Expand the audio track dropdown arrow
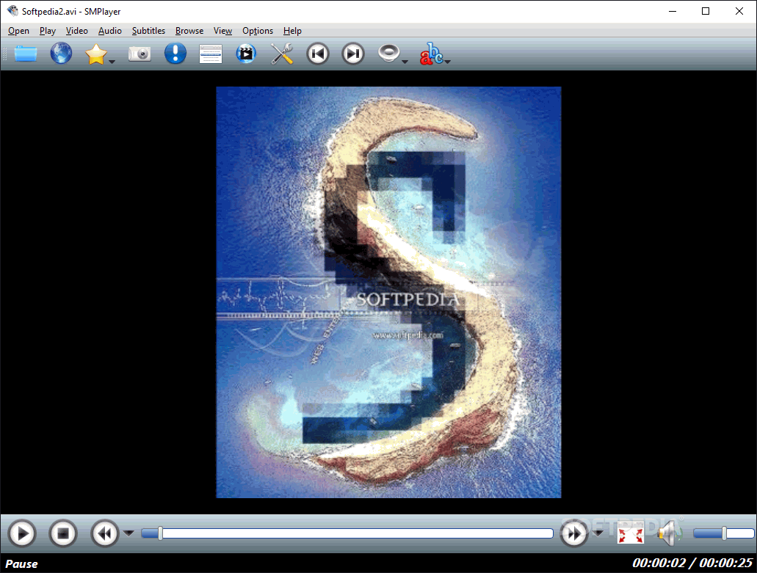Screen dimensions: 757x573 point(405,61)
